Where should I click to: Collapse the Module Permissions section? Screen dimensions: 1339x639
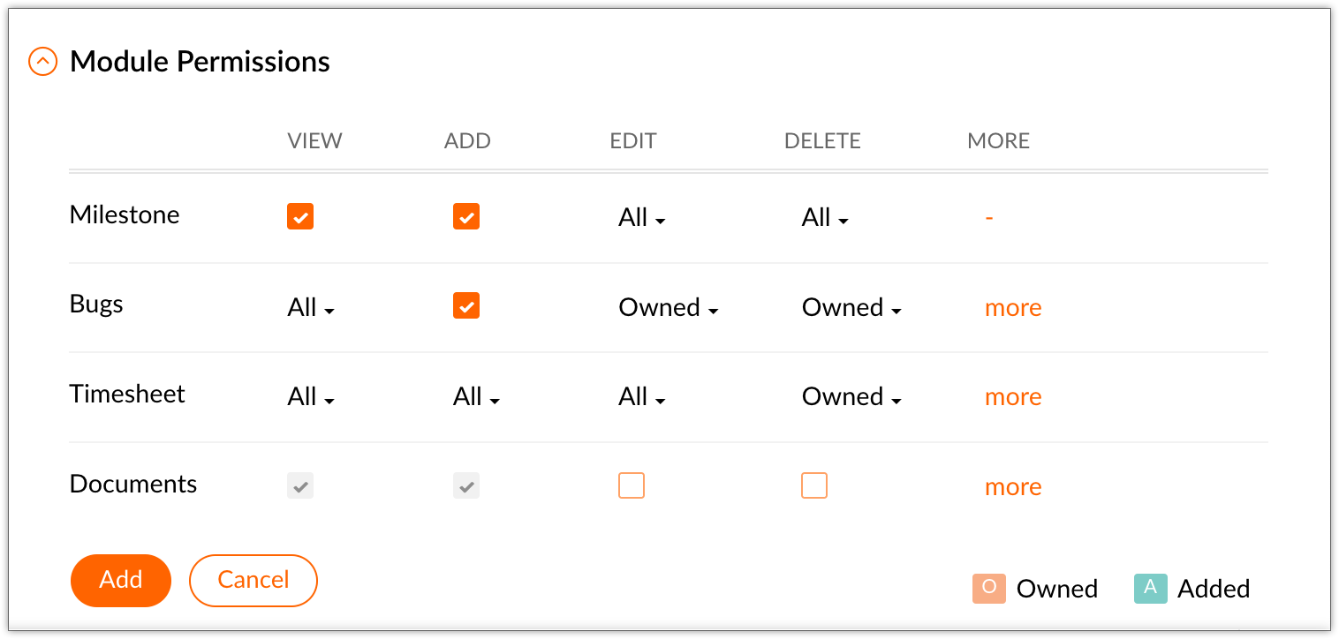[43, 62]
